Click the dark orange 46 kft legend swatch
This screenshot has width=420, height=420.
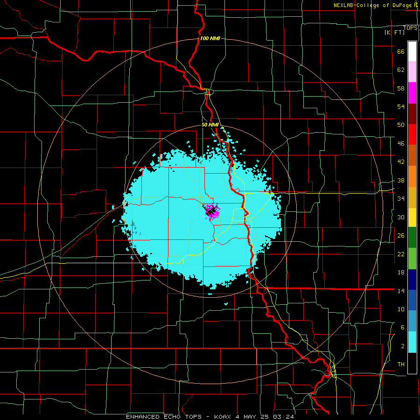(412, 155)
